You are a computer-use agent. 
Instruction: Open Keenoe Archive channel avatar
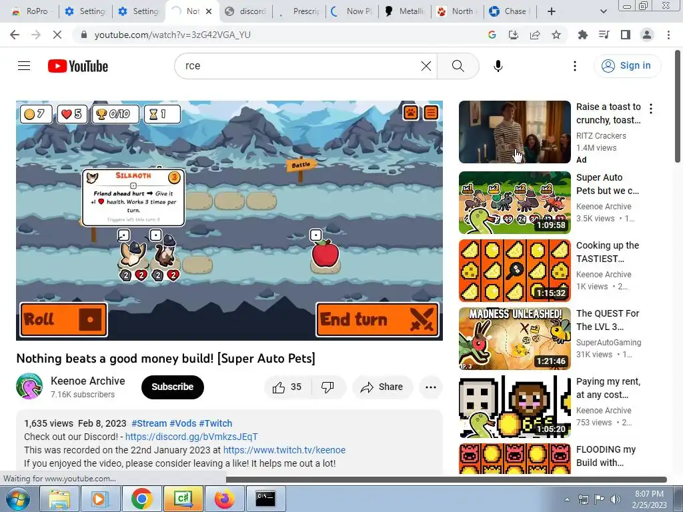[x=29, y=386]
